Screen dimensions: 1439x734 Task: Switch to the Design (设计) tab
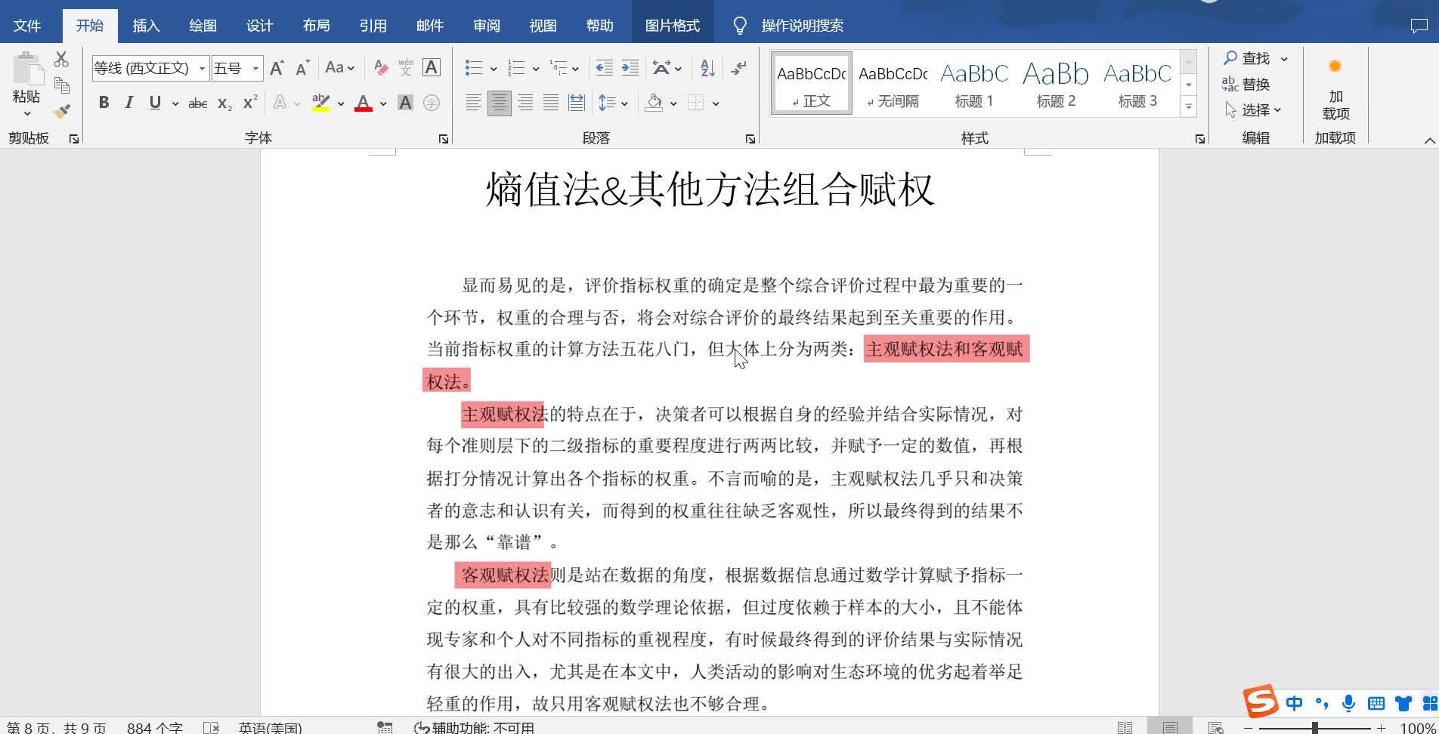pos(259,26)
